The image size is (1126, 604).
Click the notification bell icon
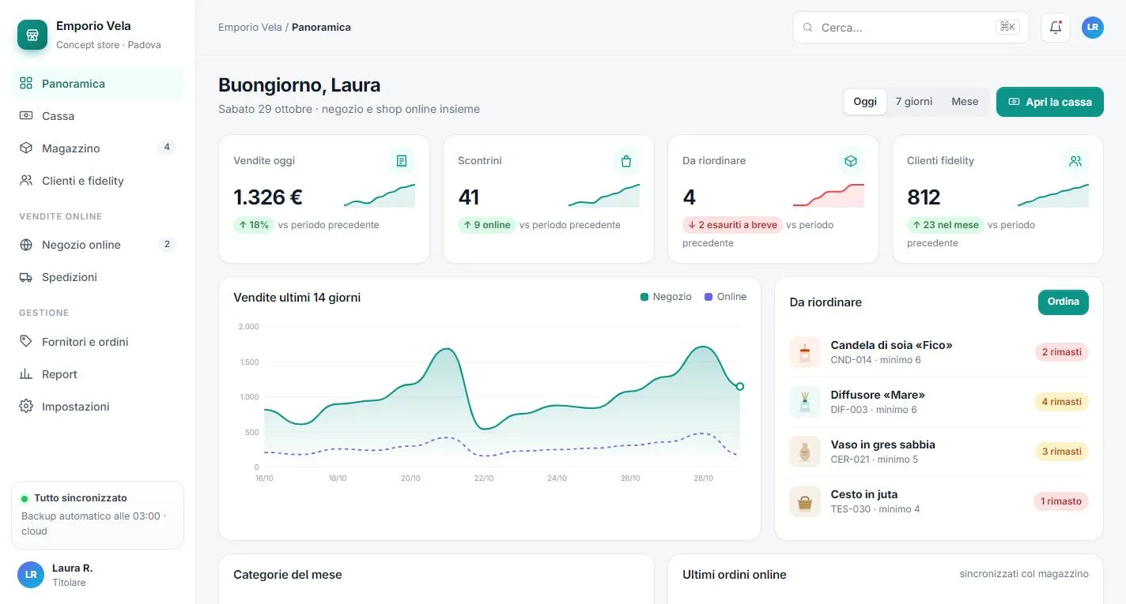[x=1056, y=27]
